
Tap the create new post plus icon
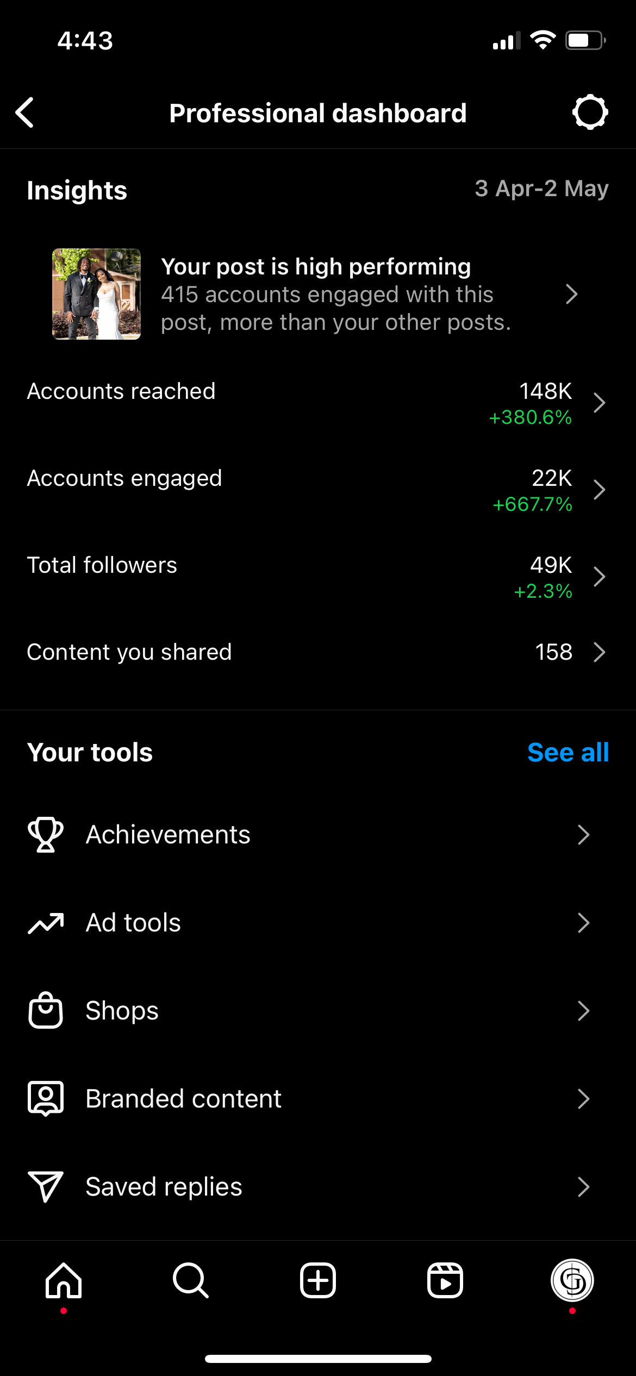point(318,1280)
